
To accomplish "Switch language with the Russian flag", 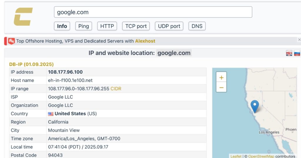I will [x=297, y=53].
